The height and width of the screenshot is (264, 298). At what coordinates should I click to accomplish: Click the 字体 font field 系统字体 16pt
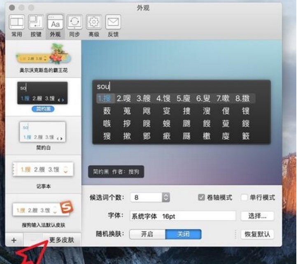pos(183,216)
